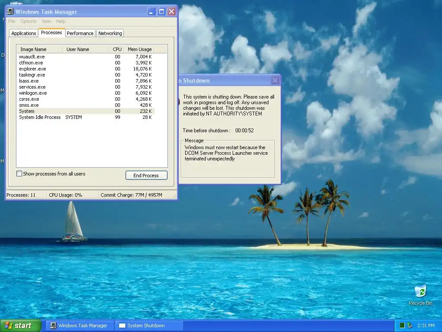The image size is (442, 332).
Task: Select the csrss.exe process
Action: click(x=86, y=99)
